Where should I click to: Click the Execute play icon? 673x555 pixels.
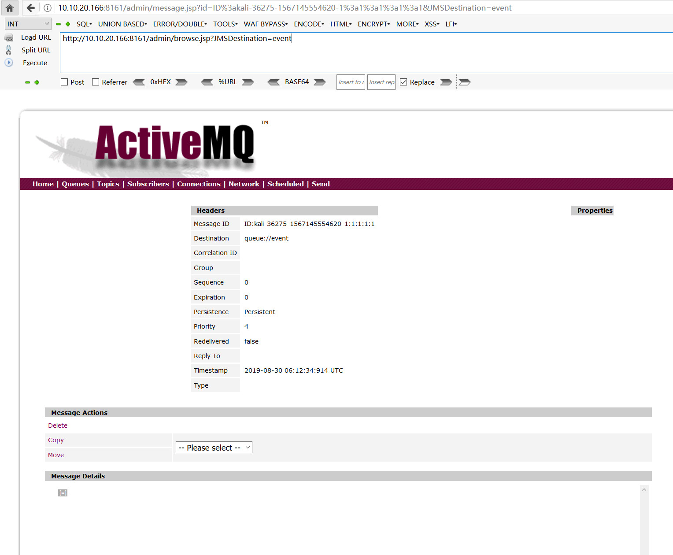pos(9,63)
